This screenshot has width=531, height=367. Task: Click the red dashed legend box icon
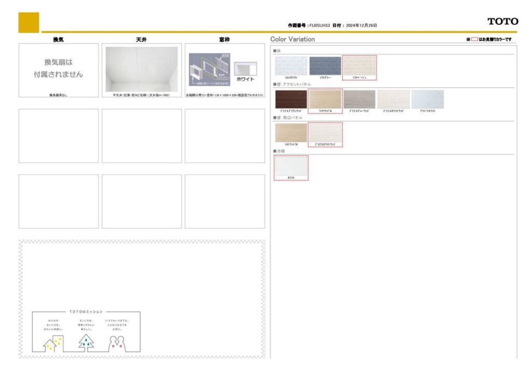(474, 39)
